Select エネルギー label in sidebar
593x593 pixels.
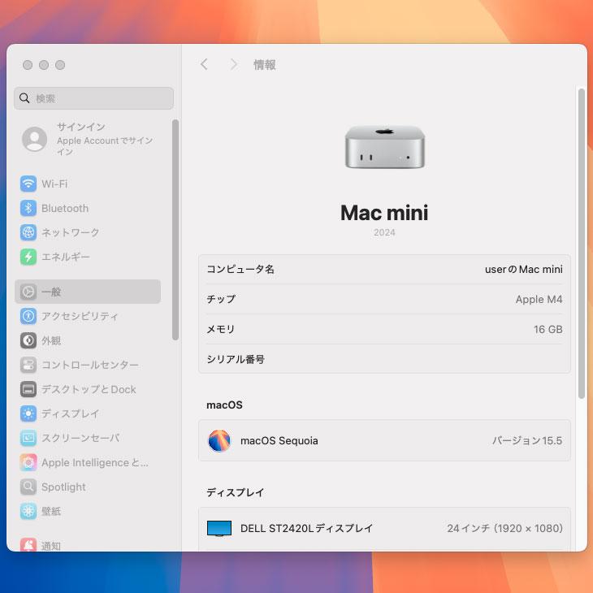click(66, 257)
